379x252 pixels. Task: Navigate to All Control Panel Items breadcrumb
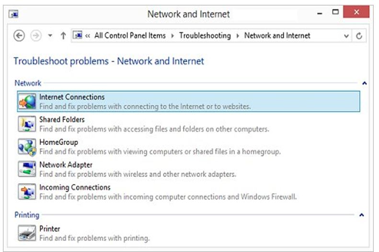point(129,36)
